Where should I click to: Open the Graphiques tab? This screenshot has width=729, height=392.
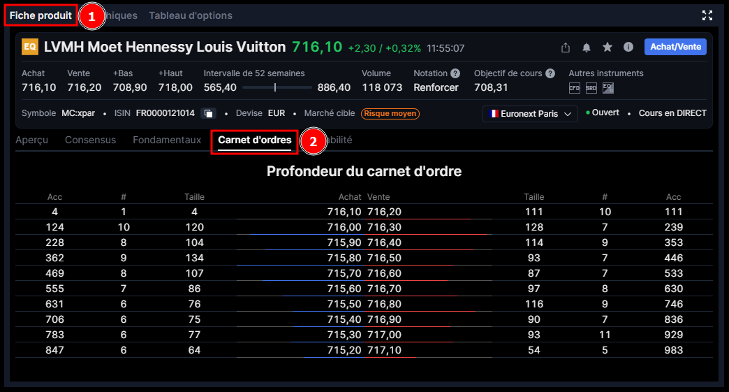[x=121, y=15]
